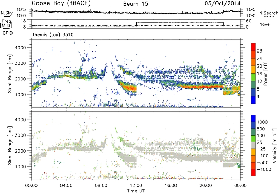Screen dimensions: 278x193
Task: Click the 3000 tick in power panel
Action: click(x=21, y=63)
